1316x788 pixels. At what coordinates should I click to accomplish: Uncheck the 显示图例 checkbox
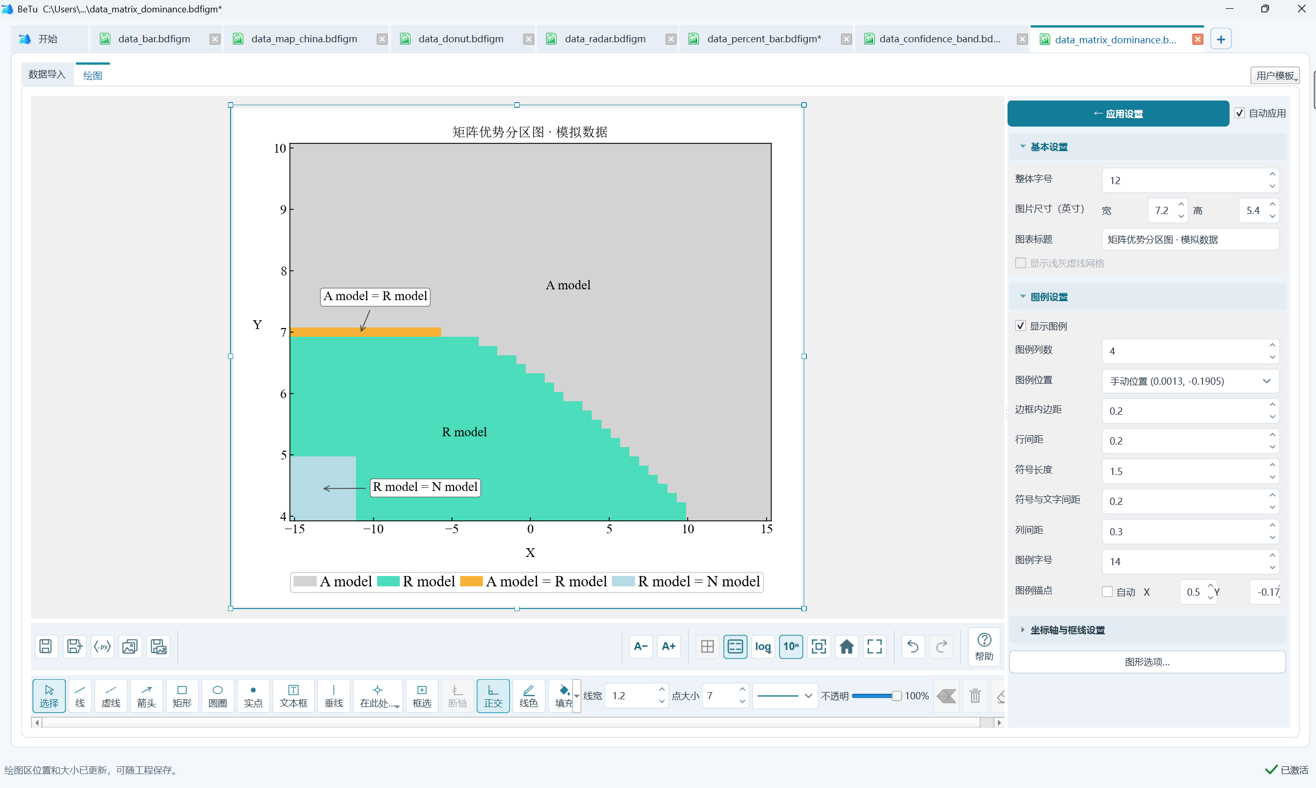tap(1020, 325)
